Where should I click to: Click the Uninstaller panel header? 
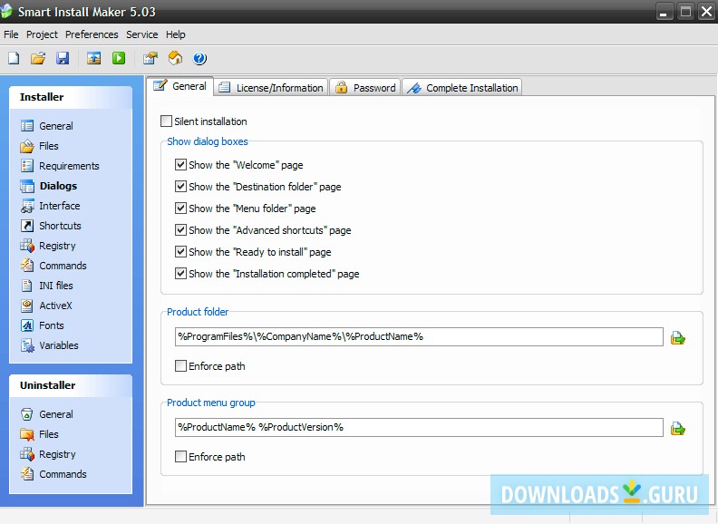tap(71, 385)
